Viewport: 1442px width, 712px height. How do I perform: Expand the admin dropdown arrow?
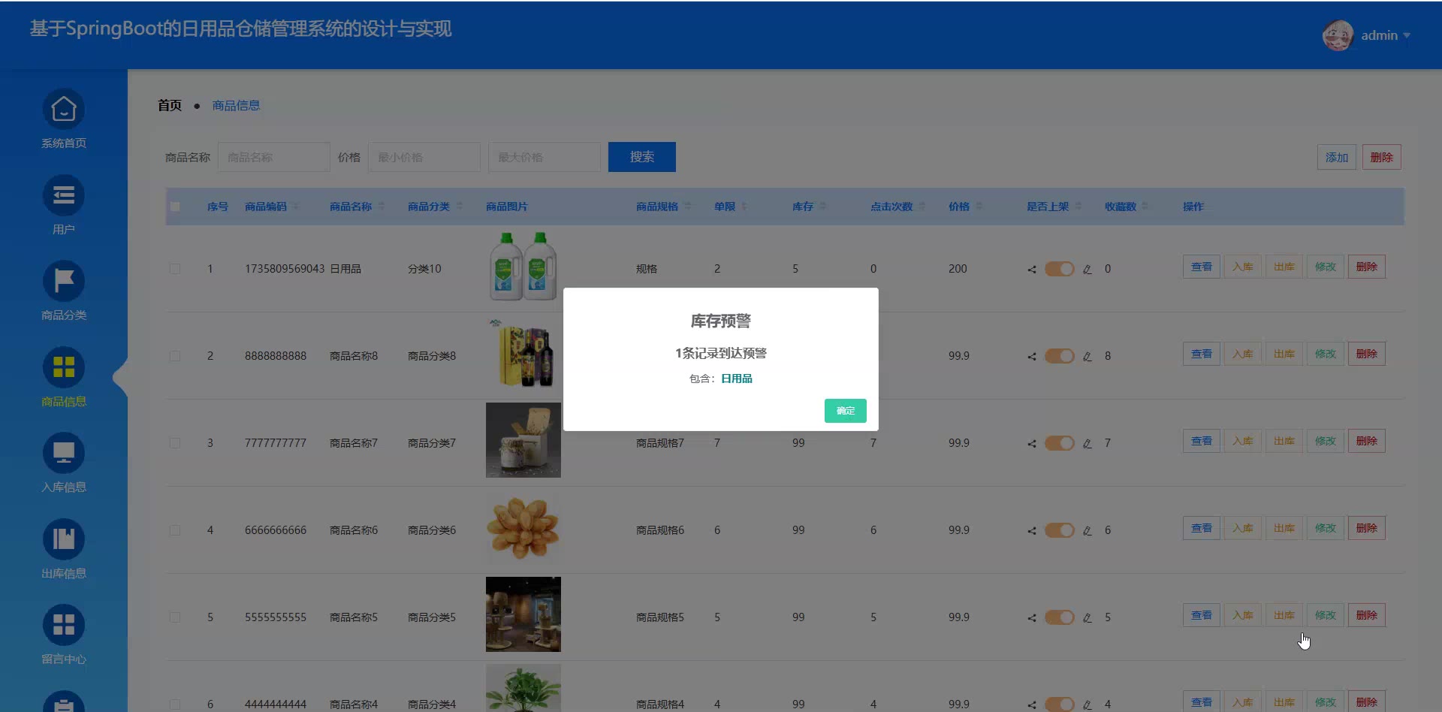pyautogui.click(x=1407, y=36)
